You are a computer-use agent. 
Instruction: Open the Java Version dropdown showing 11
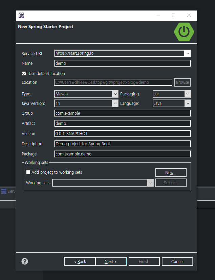tap(86, 104)
